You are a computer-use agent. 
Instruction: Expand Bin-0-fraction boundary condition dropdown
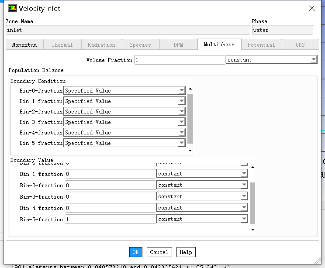click(x=181, y=91)
